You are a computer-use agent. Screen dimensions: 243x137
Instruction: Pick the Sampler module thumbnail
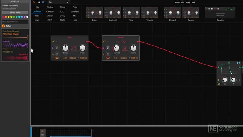click(x=220, y=13)
